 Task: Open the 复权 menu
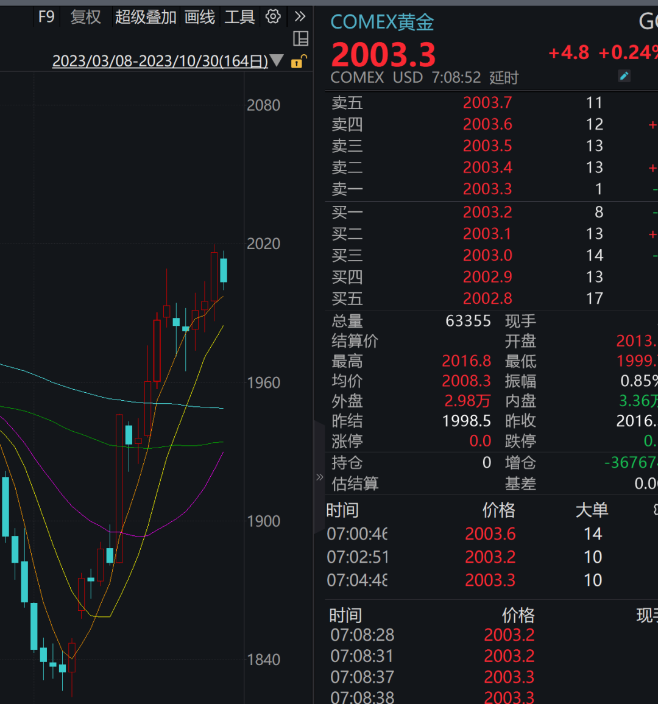(x=86, y=17)
